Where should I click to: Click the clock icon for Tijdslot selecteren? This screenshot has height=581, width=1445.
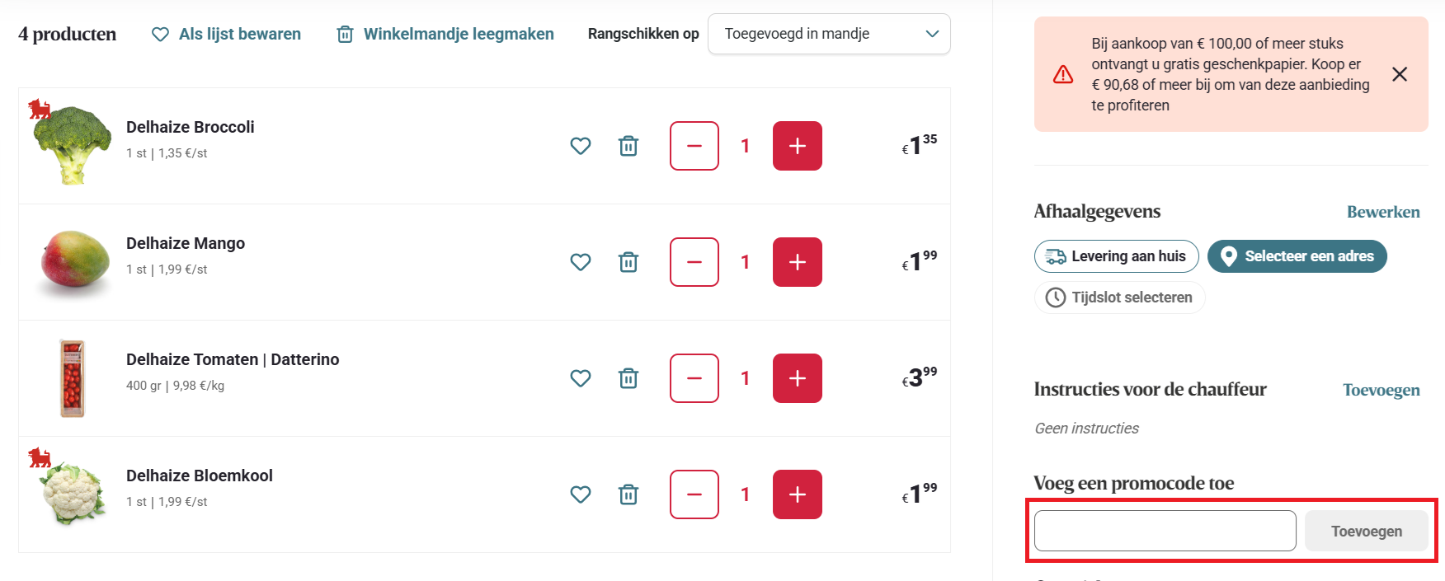click(1057, 298)
